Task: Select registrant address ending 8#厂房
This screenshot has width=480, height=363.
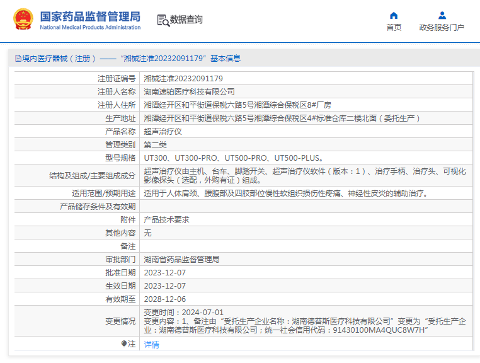Action: [237, 105]
